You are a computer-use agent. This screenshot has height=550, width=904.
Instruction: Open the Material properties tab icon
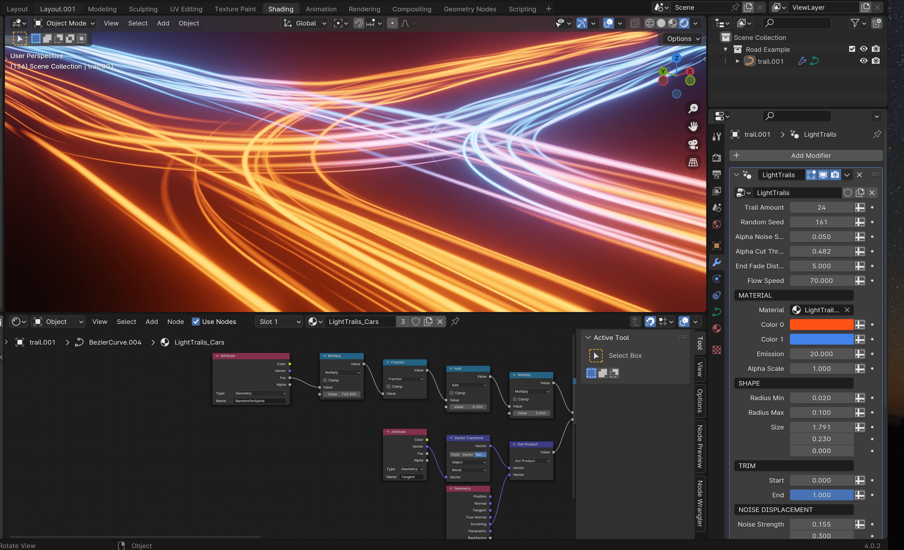point(717,328)
